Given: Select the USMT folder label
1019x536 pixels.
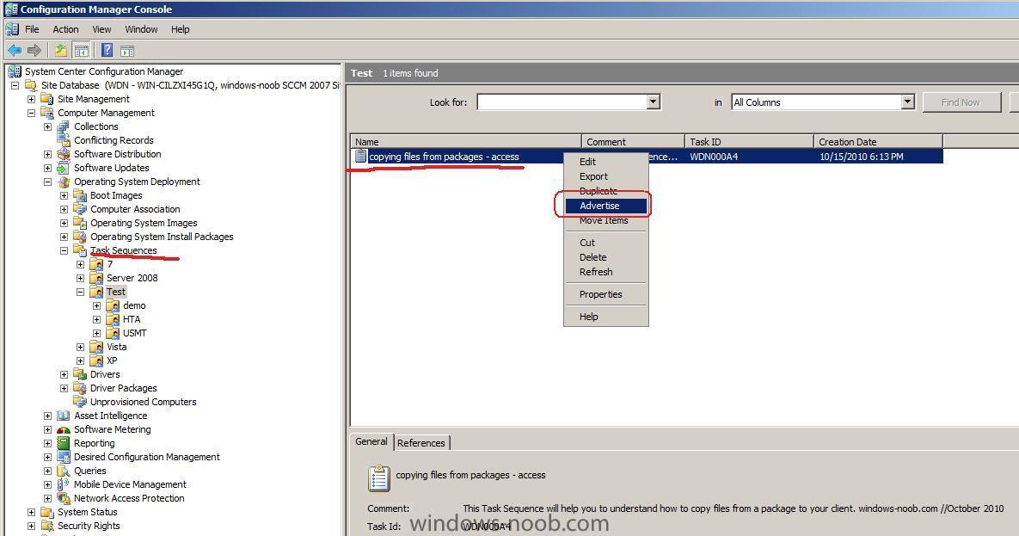Looking at the screenshot, I should (134, 333).
